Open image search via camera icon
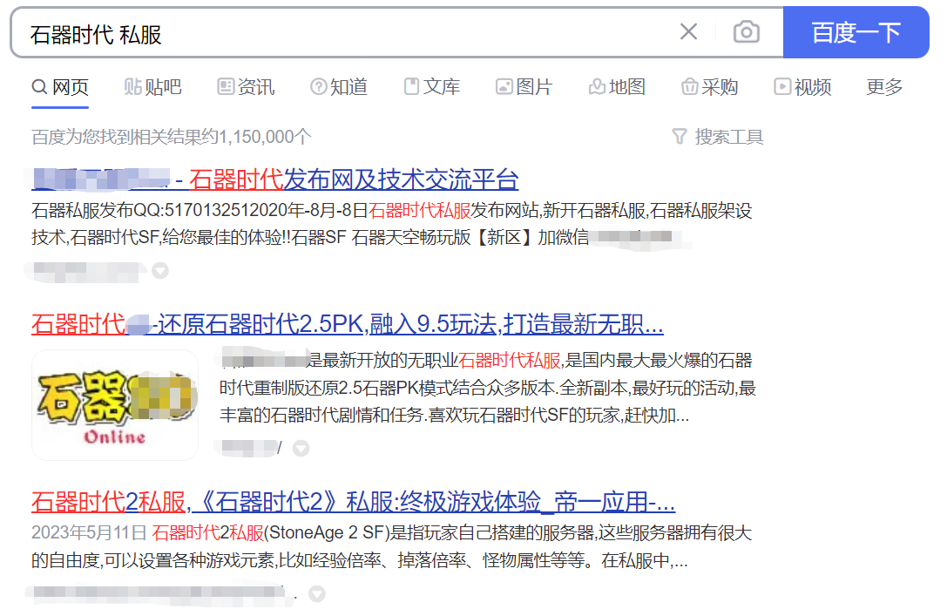The width and height of the screenshot is (947, 616). pyautogui.click(x=747, y=32)
